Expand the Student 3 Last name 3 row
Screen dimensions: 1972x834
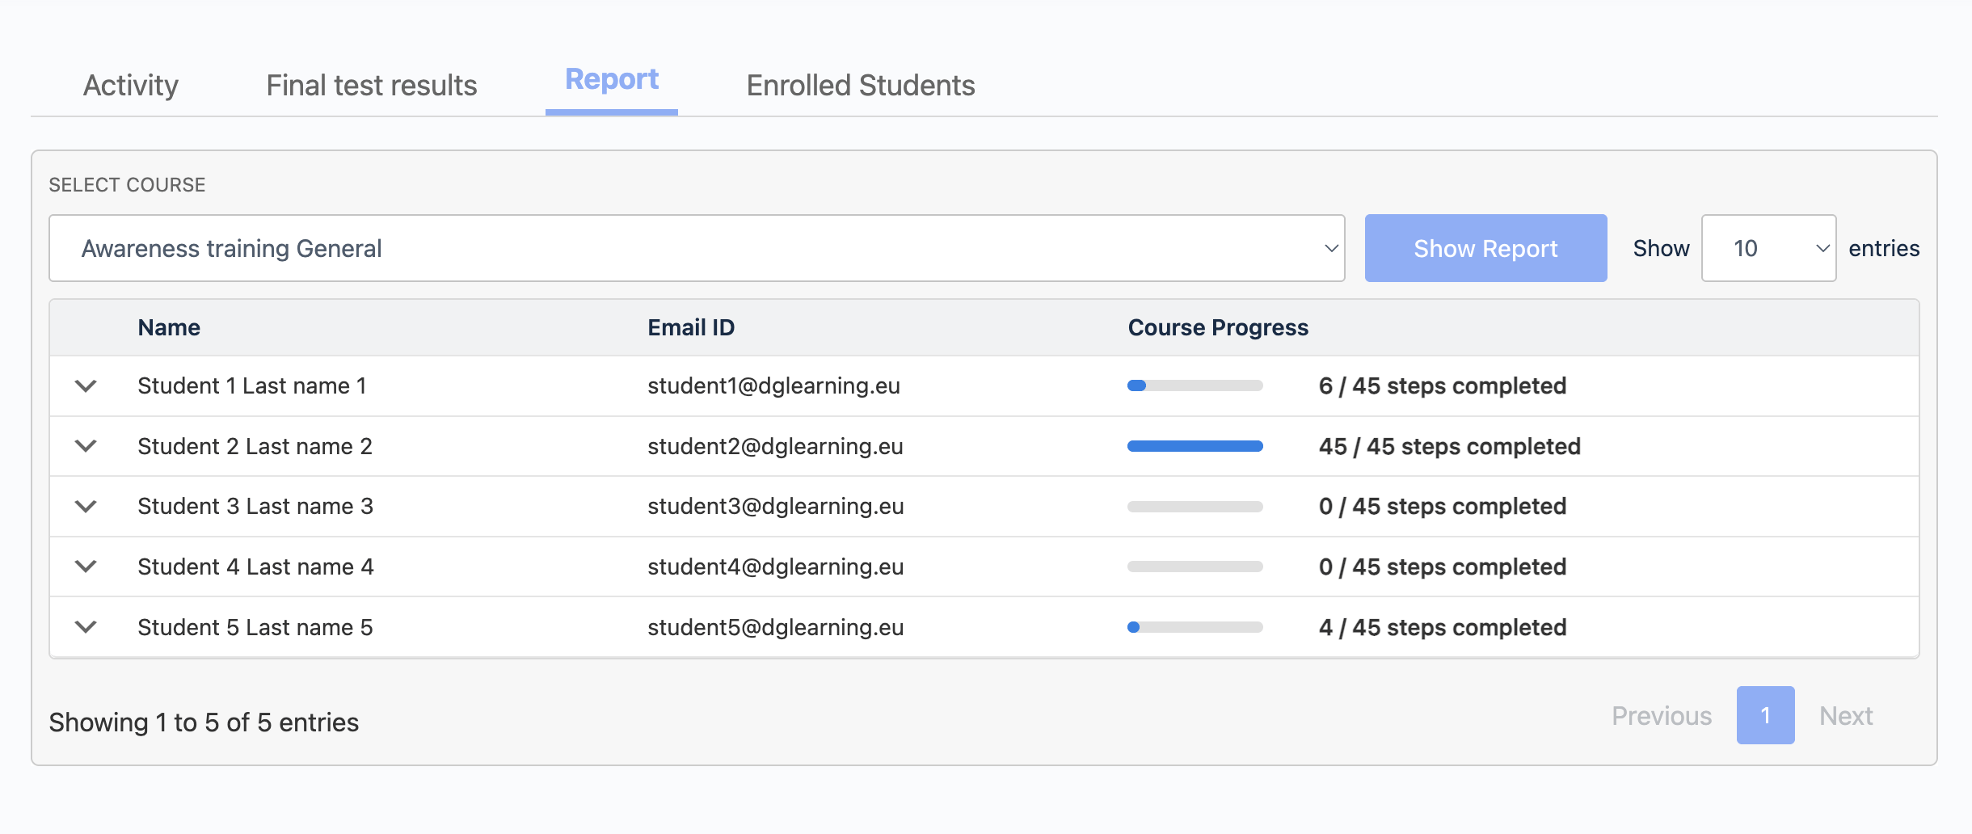[x=86, y=506]
